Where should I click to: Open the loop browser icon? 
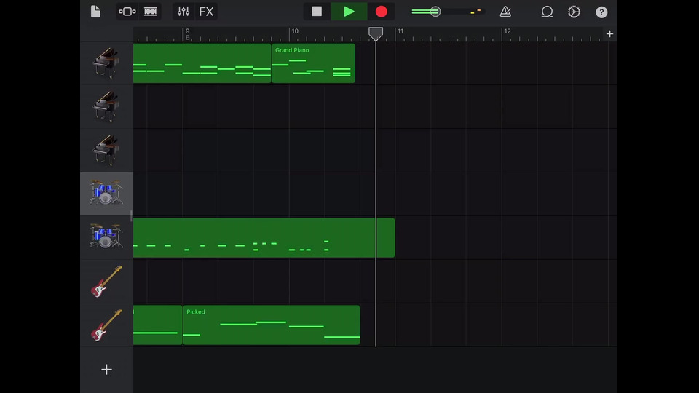point(547,12)
